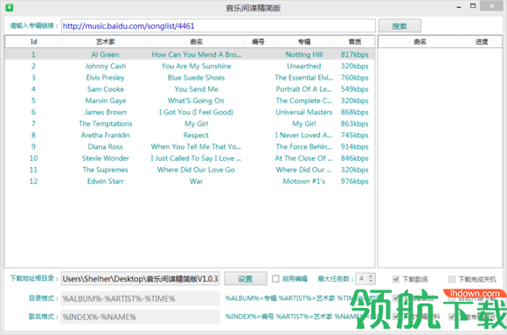Click album Notting Hill
Image resolution: width=507 pixels, height=335 pixels.
click(x=304, y=54)
